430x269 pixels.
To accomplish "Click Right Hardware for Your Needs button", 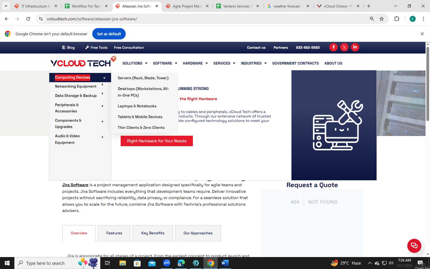I will pyautogui.click(x=157, y=141).
